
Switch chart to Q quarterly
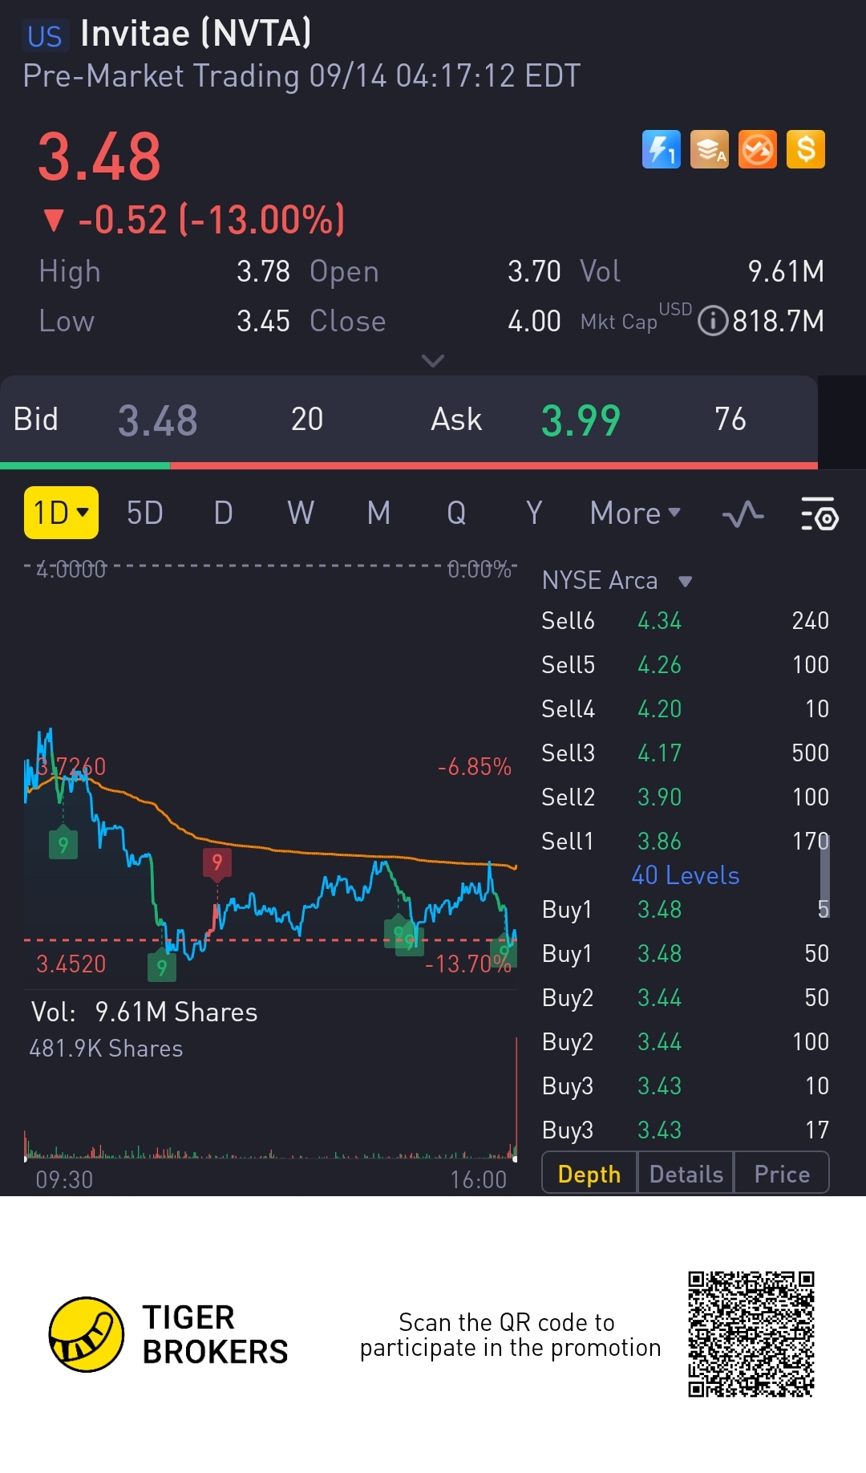[456, 513]
